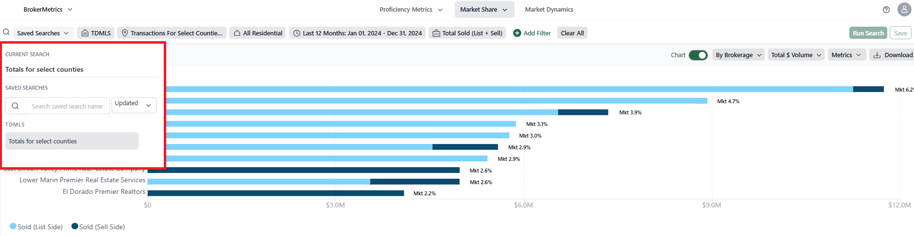The image size is (914, 236).
Task: Open the By Brokerage dropdown
Action: [739, 55]
